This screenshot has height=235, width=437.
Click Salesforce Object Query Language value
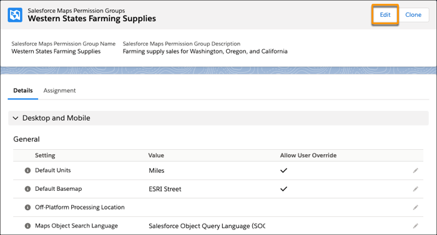click(x=207, y=226)
